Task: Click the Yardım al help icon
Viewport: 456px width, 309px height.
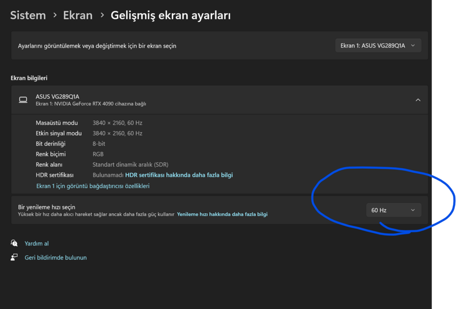Action: coord(14,243)
